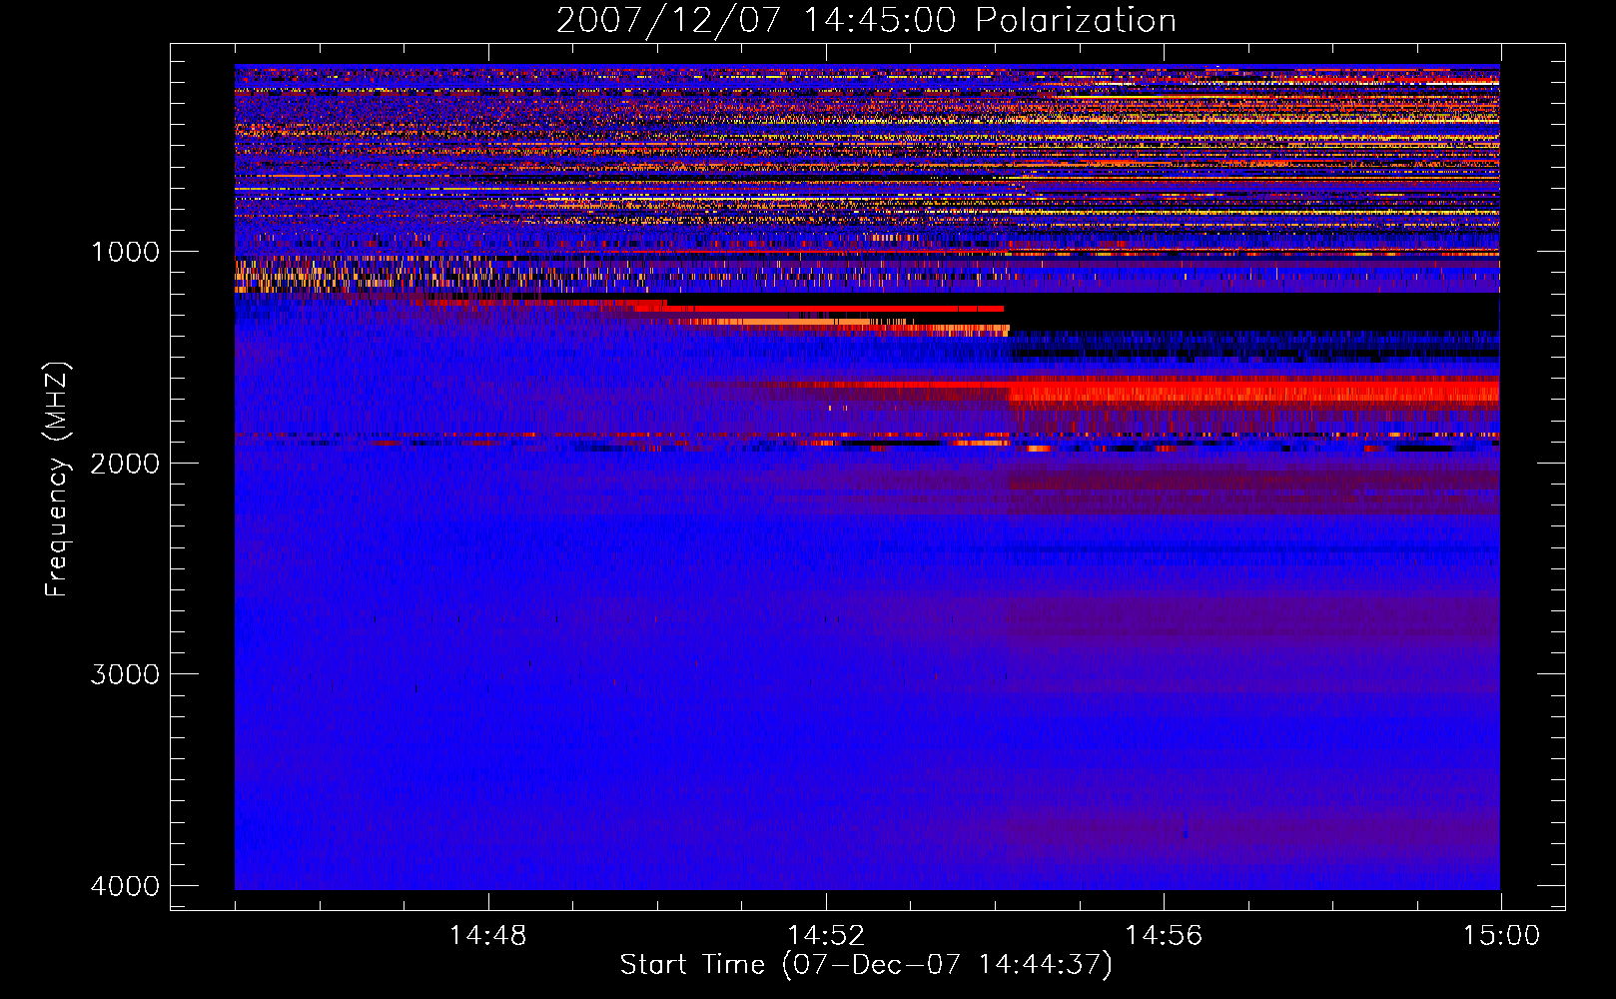Click the black data gap near 1300 MHz

(1253, 313)
